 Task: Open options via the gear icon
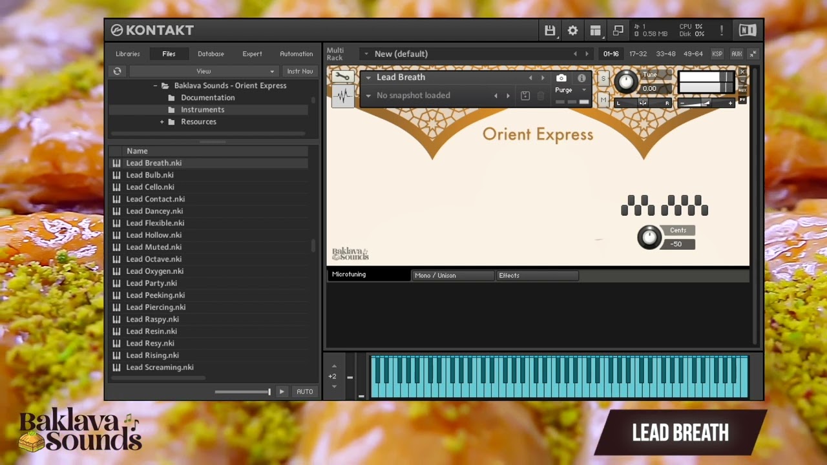[572, 30]
